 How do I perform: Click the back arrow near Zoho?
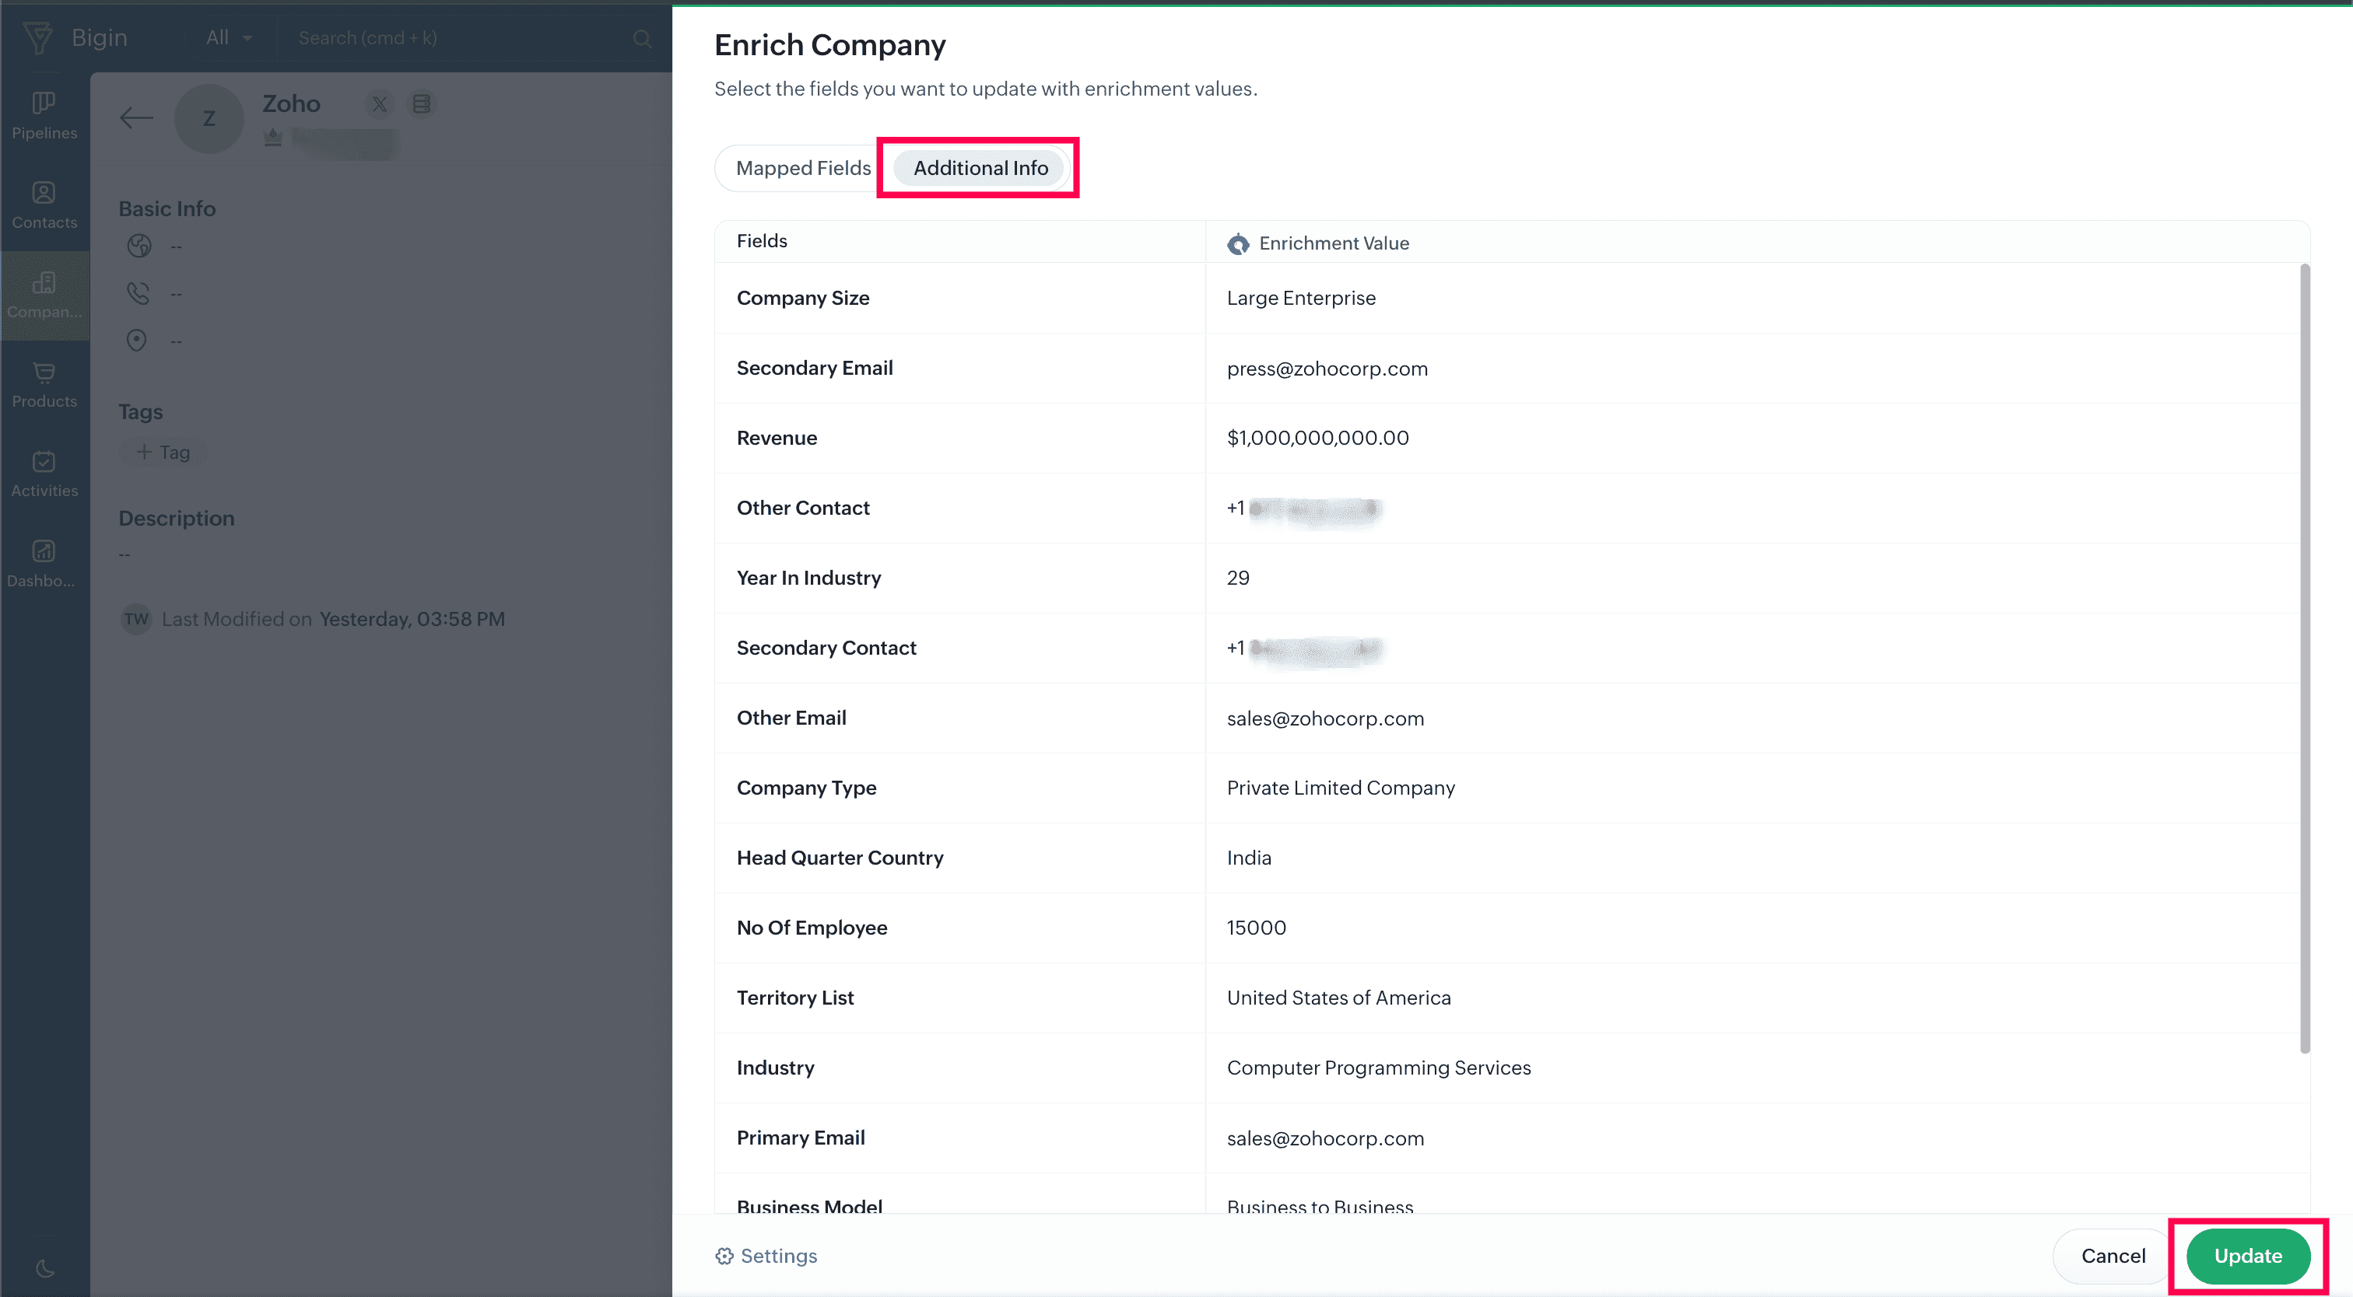coord(136,117)
